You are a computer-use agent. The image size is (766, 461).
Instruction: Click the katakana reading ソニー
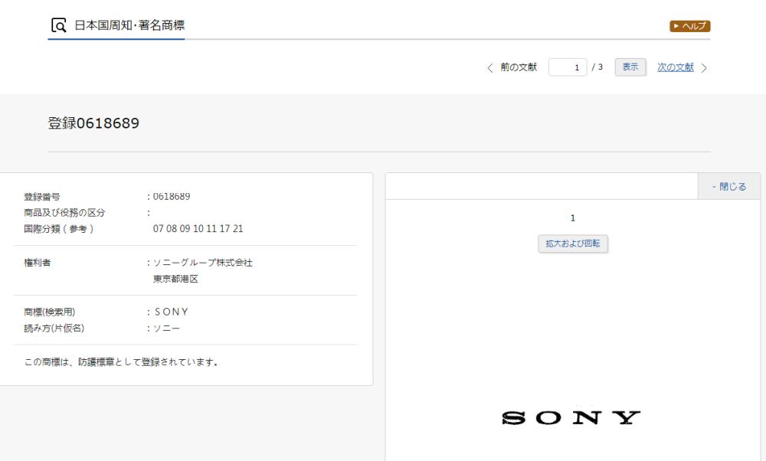[167, 328]
